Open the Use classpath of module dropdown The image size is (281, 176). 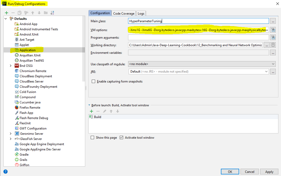[x=202, y=64]
